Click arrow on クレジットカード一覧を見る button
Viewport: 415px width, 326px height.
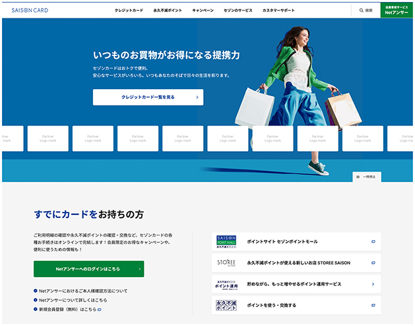coord(197,97)
